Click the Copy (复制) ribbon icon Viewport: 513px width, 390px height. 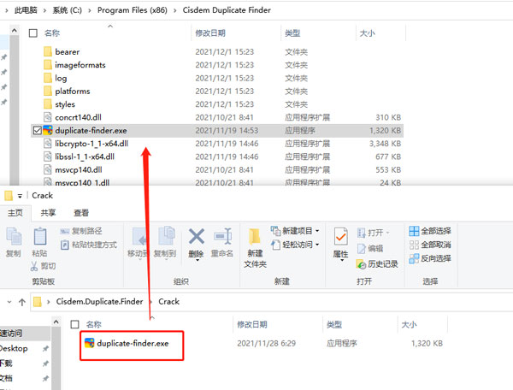pos(14,237)
